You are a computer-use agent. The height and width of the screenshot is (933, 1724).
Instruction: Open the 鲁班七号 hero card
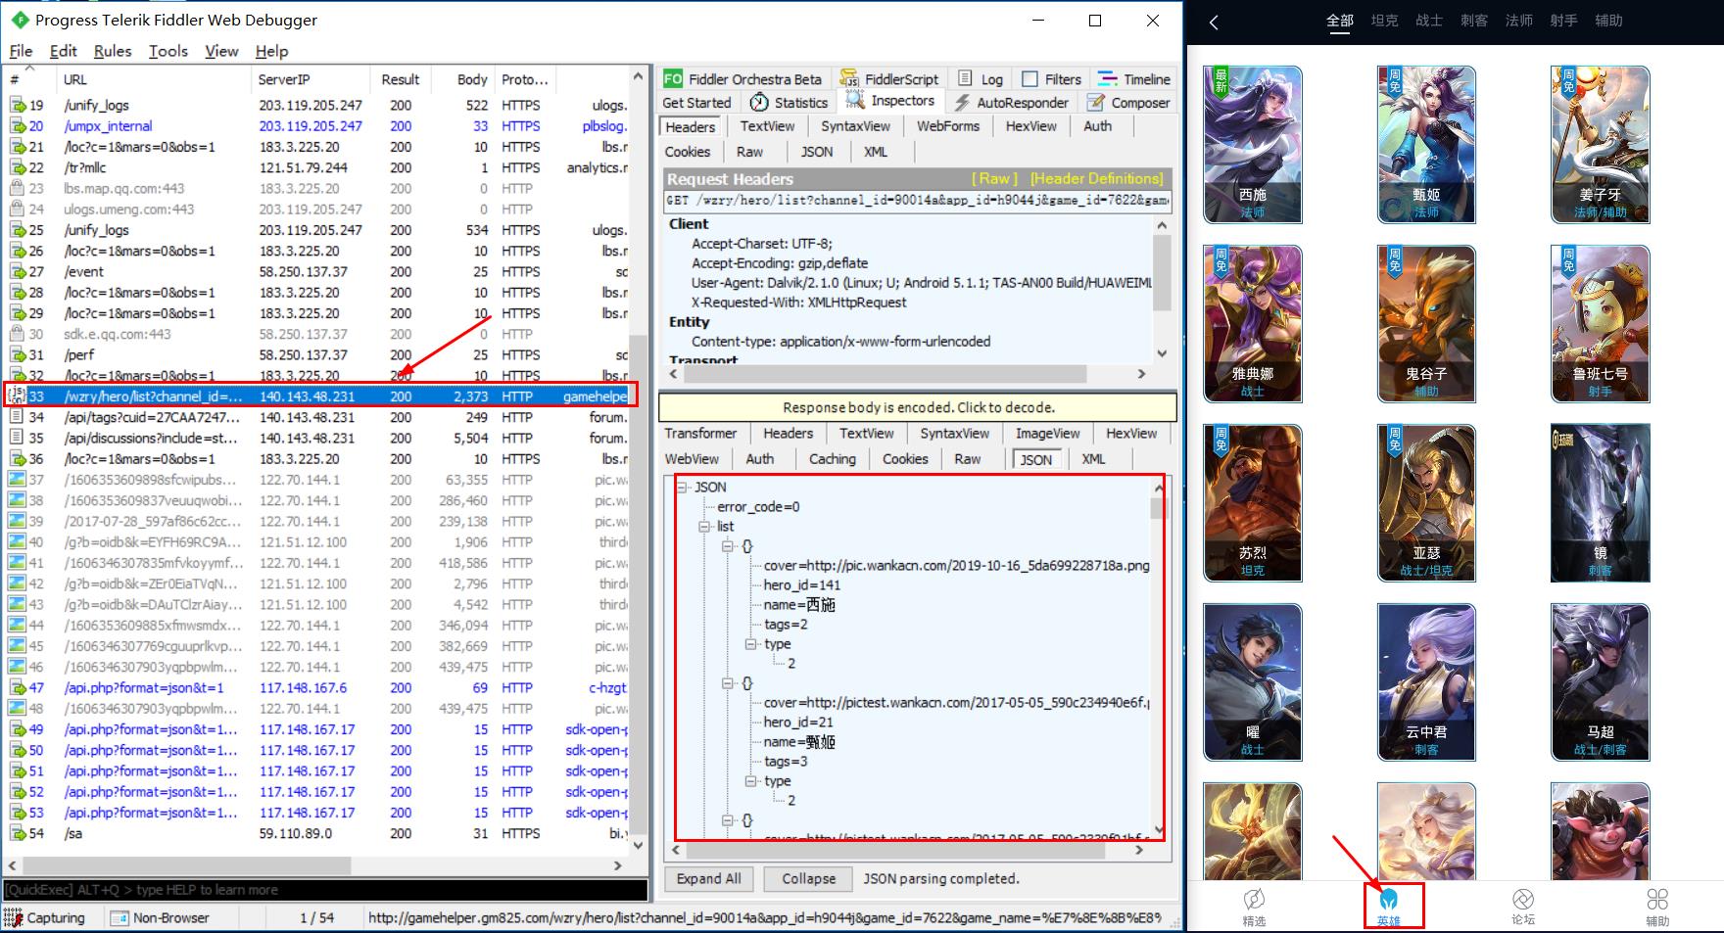(x=1601, y=324)
